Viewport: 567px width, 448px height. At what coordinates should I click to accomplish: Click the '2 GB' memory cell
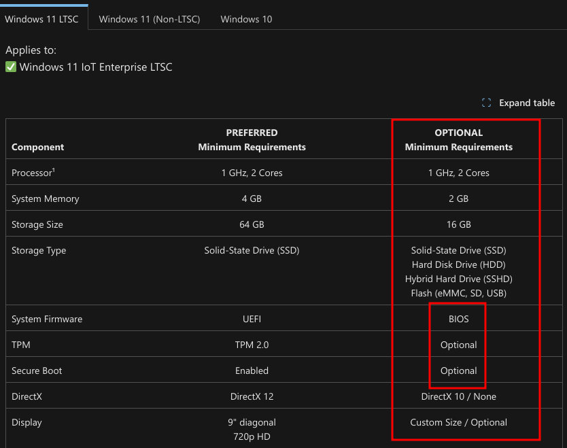coord(458,199)
